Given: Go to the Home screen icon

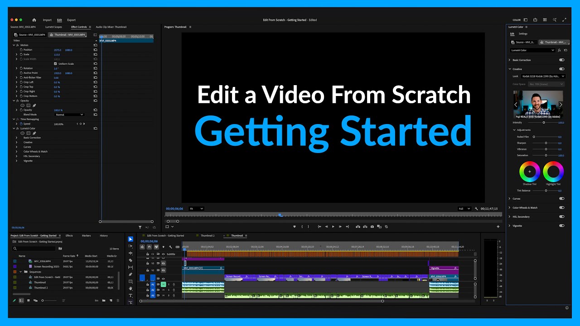Looking at the screenshot, I should [x=34, y=20].
